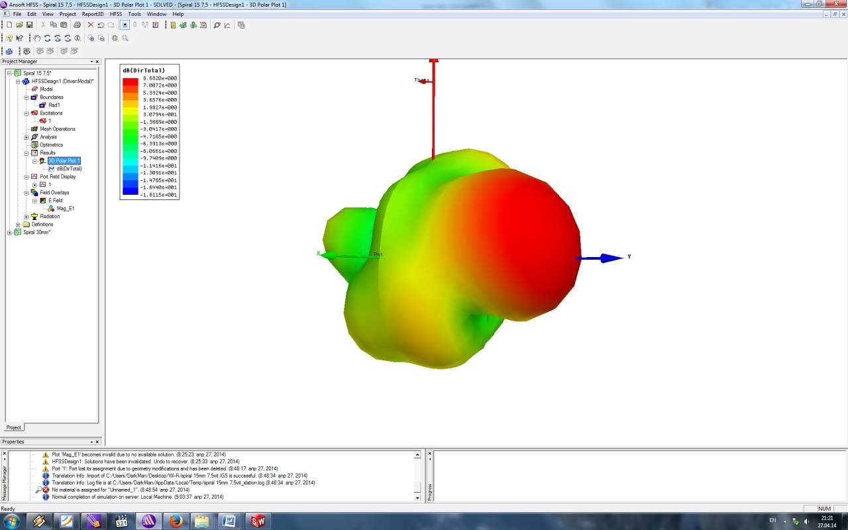Screen dimensions: 848x530
Task: Click the Print toolbar icon
Action: click(x=77, y=25)
